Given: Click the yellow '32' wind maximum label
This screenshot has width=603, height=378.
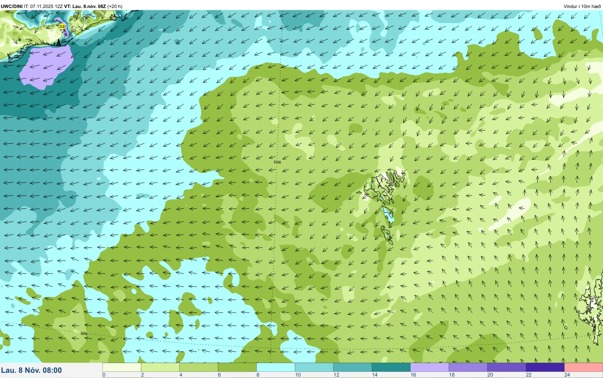Looking at the screenshot, I should pyautogui.click(x=62, y=26).
